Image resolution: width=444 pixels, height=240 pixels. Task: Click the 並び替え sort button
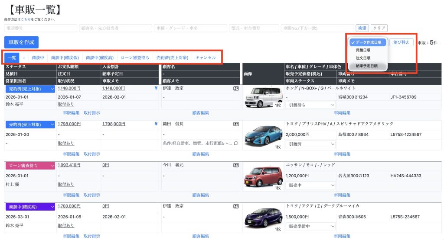(401, 42)
